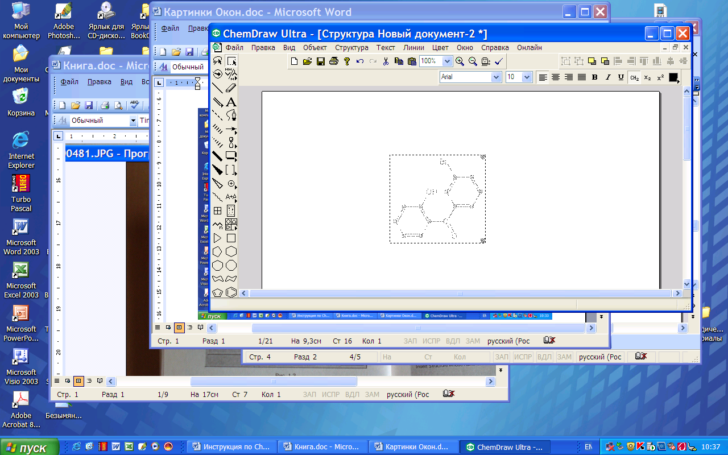
Task: Open the Структура menu in ChemDraw
Action: pos(351,48)
